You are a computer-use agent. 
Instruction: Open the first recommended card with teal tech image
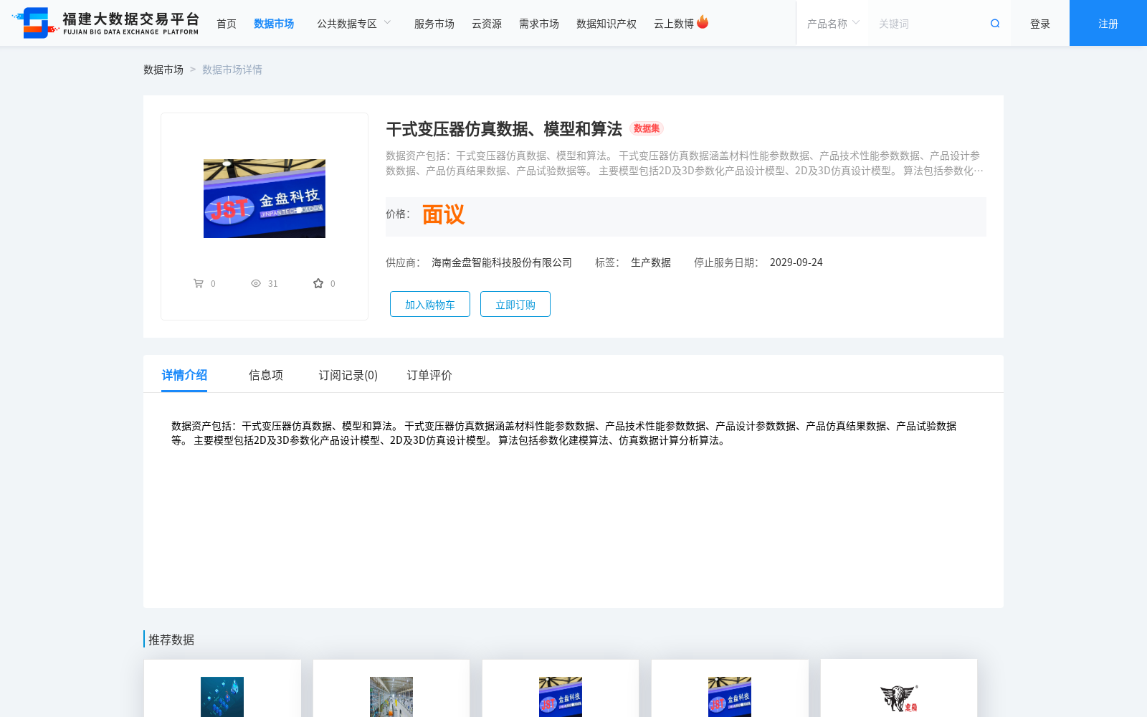[x=222, y=688]
